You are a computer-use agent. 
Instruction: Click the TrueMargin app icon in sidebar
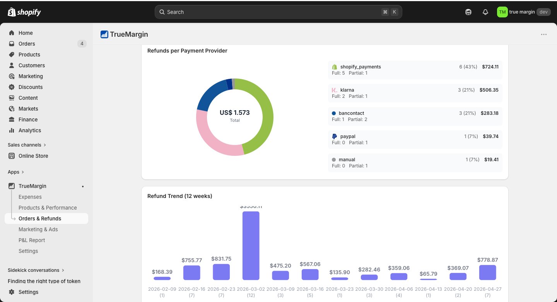(x=12, y=186)
